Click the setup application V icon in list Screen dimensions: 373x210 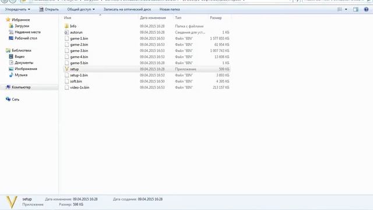click(x=66, y=69)
